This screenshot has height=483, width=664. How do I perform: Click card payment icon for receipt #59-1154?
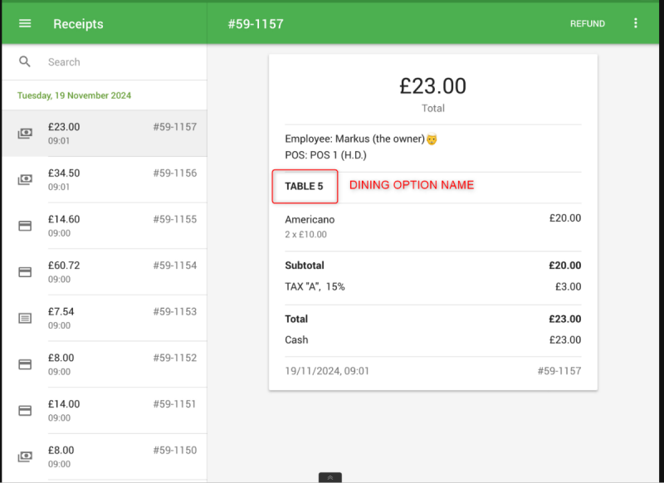pyautogui.click(x=25, y=271)
